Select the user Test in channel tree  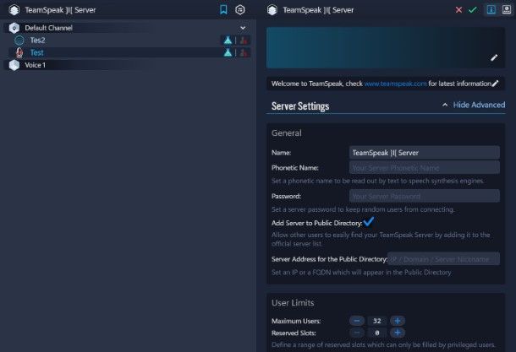coord(36,52)
